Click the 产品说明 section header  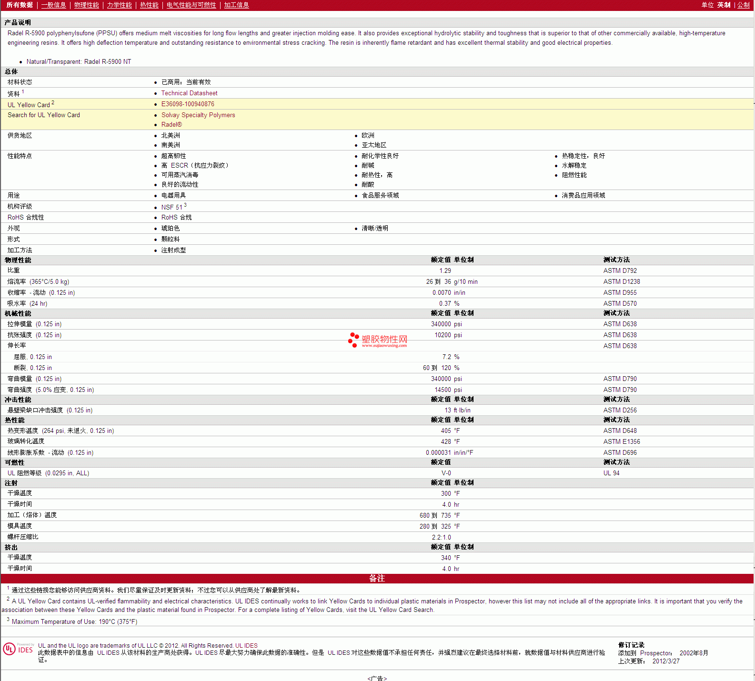click(x=18, y=23)
